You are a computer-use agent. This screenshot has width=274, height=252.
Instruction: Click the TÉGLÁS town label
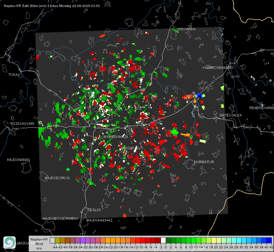pos(94,210)
